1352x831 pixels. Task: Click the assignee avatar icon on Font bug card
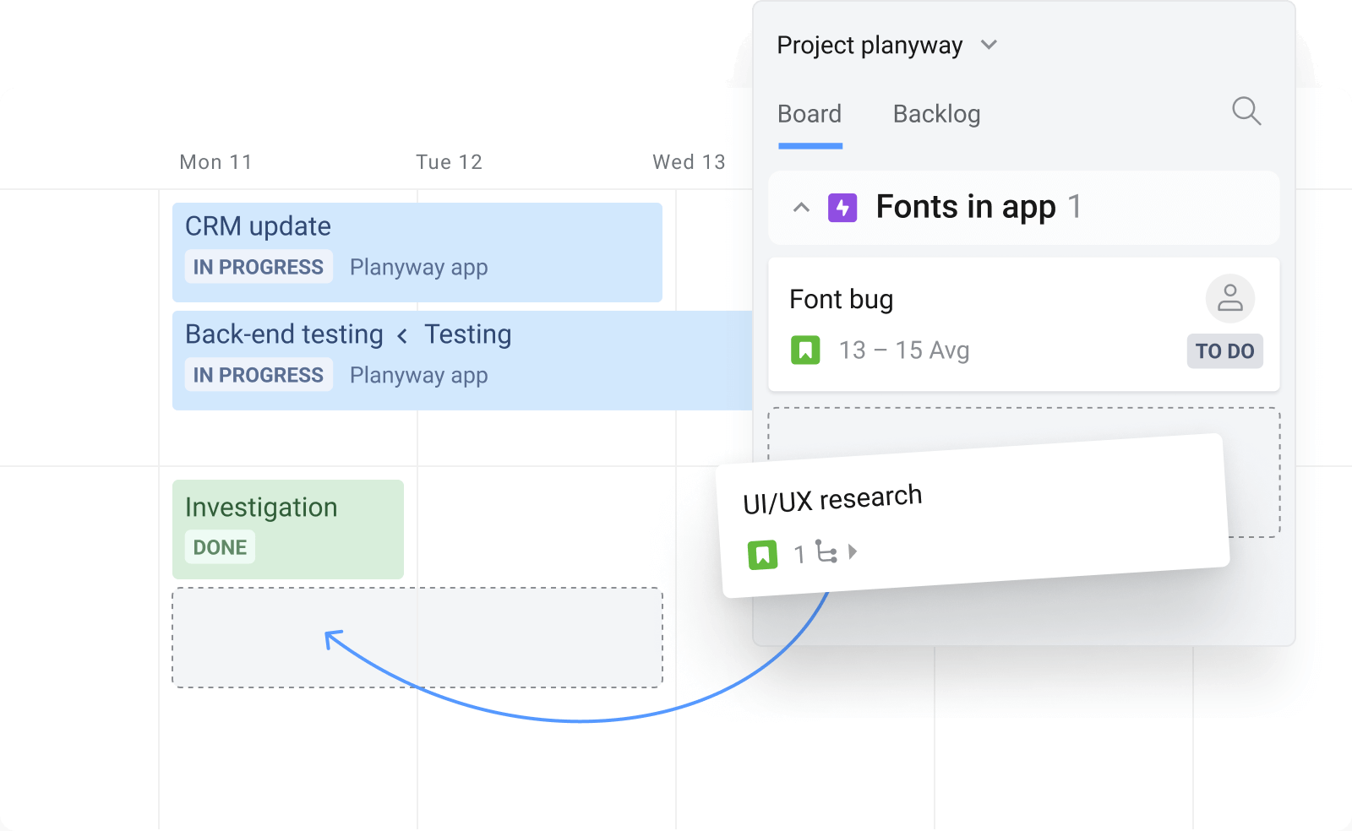[1229, 298]
